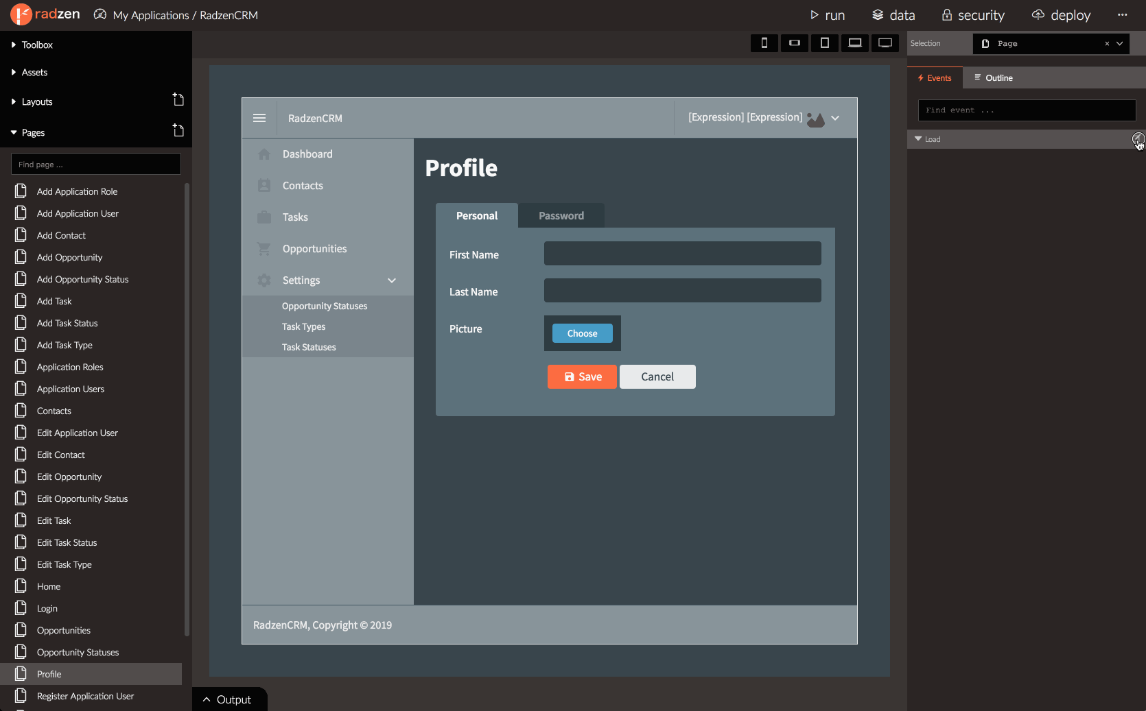
Task: Click the run button in top bar
Action: click(827, 15)
